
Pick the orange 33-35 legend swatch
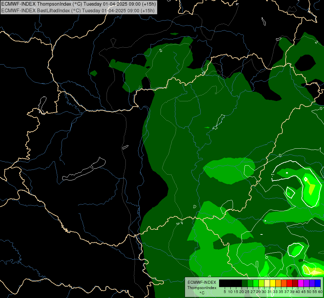278,283
